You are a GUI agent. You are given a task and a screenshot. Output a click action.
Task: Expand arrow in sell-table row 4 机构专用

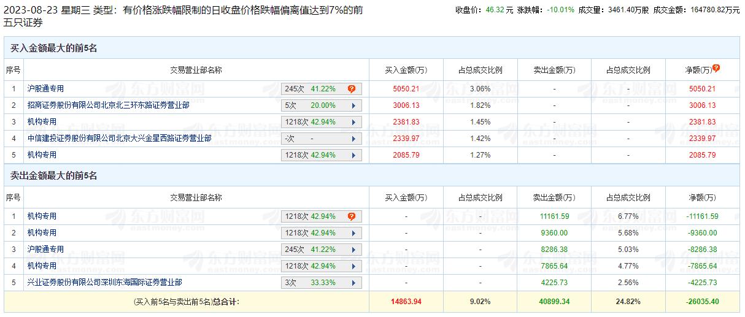353,266
